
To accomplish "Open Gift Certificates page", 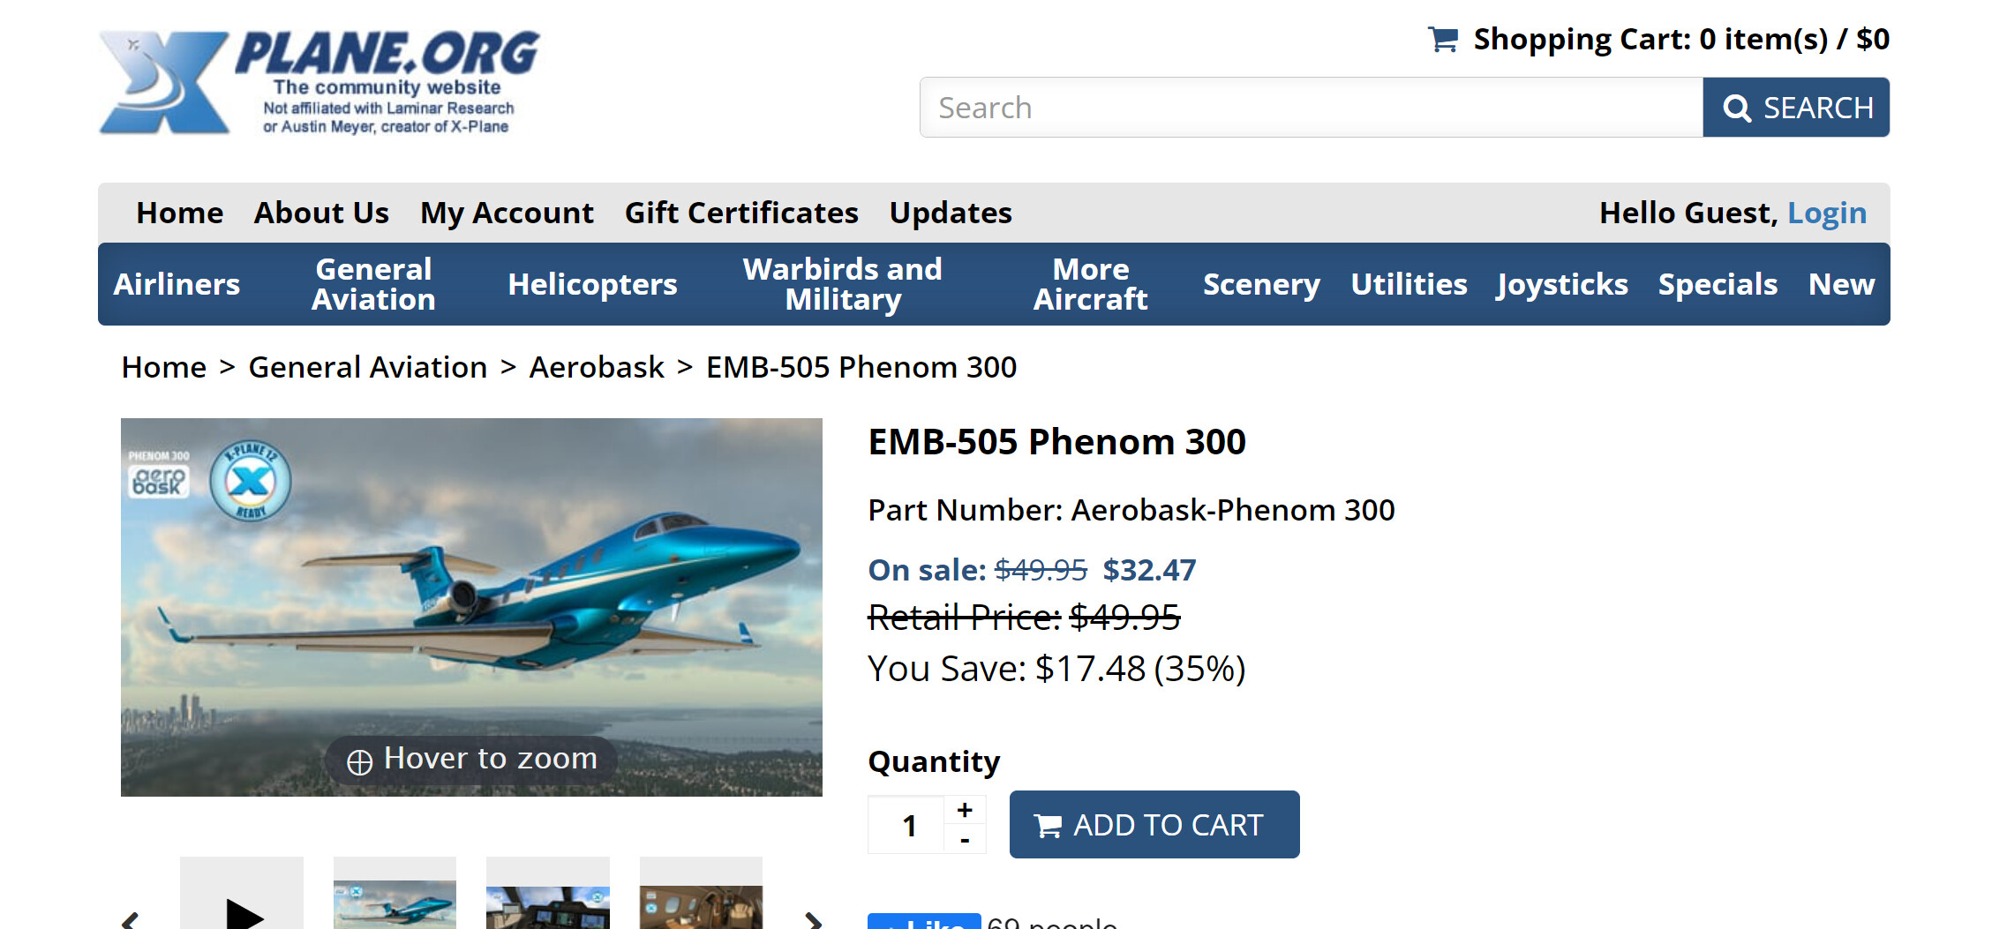I will coord(741,213).
